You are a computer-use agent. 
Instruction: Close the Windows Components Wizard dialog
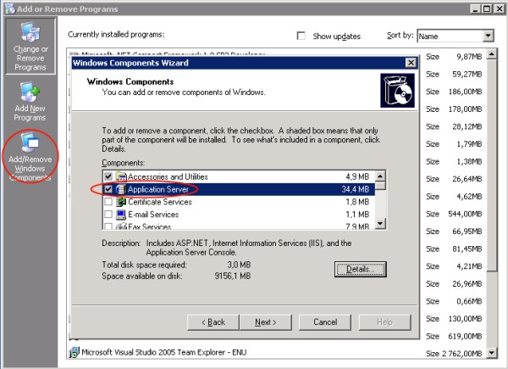click(x=411, y=62)
